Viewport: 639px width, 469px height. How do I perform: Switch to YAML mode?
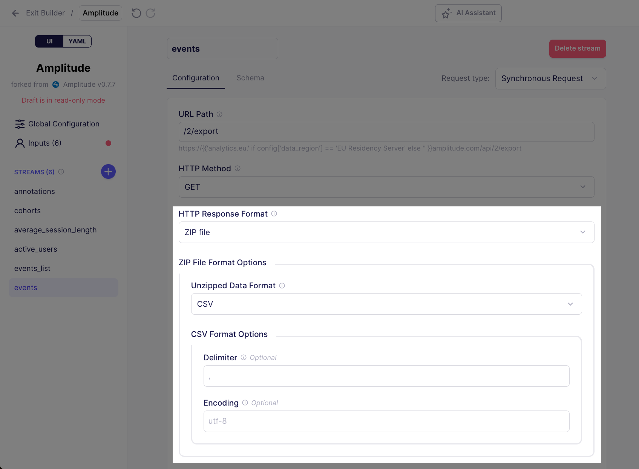[77, 41]
